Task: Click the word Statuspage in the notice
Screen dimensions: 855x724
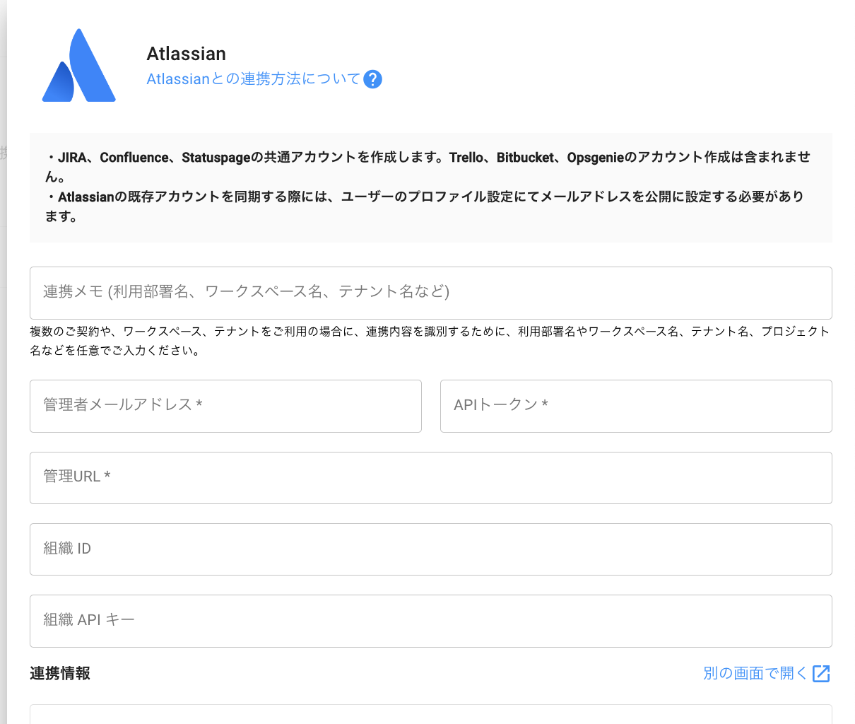Action: tap(216, 158)
